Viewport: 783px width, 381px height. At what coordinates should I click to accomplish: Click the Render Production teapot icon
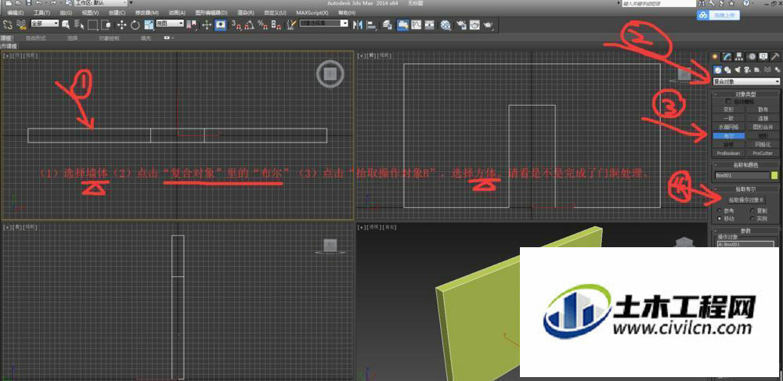(x=488, y=24)
